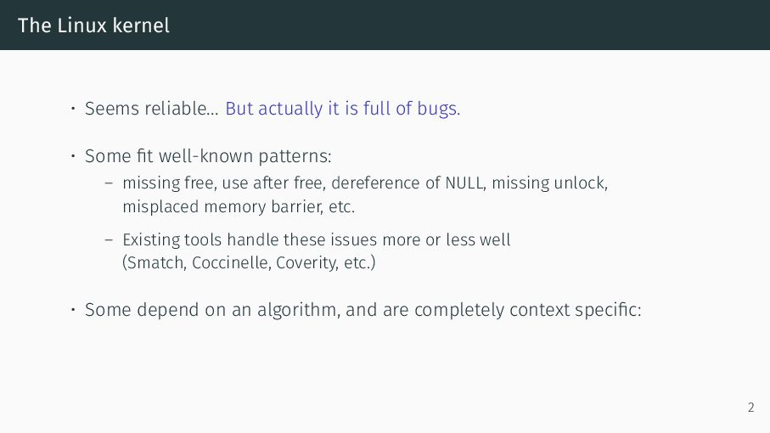Click the word "Coverity"

(x=307, y=262)
